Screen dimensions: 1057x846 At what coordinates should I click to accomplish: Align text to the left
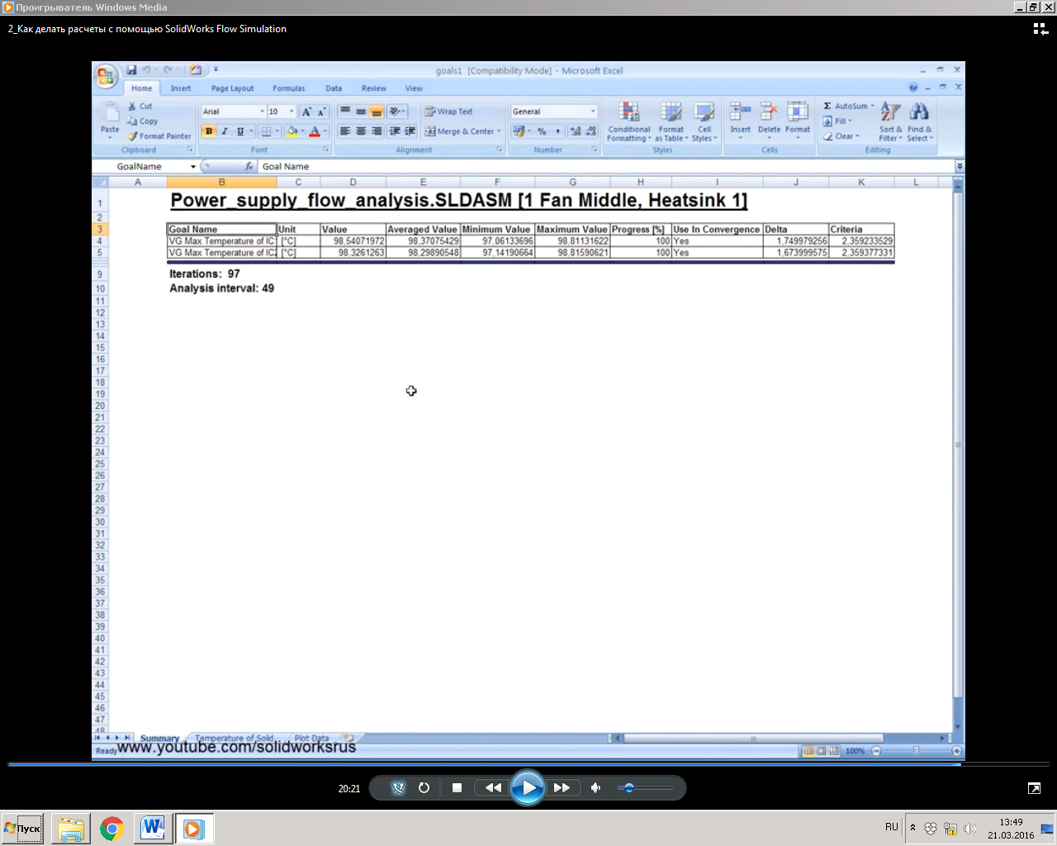[345, 131]
